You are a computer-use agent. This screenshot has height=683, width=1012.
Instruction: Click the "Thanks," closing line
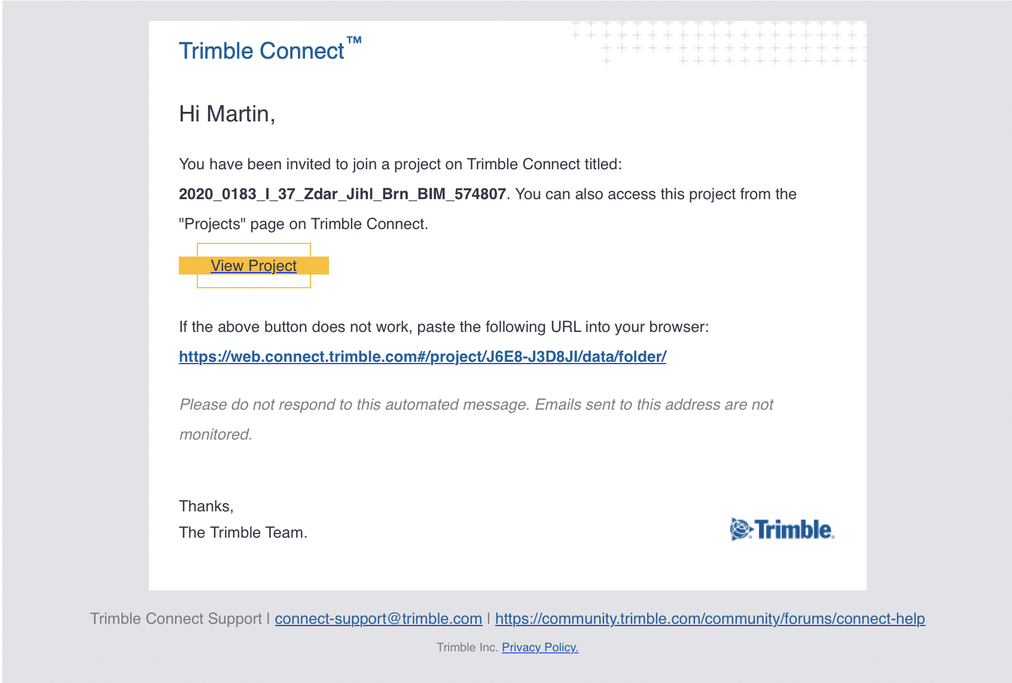(x=206, y=506)
